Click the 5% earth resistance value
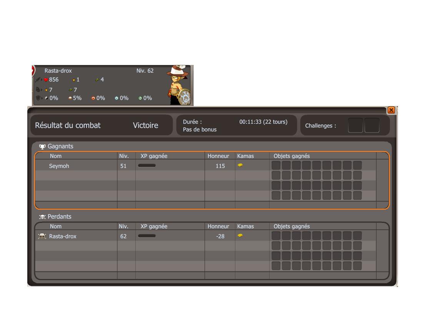Screen dimensions: 443x332 pyautogui.click(x=77, y=98)
